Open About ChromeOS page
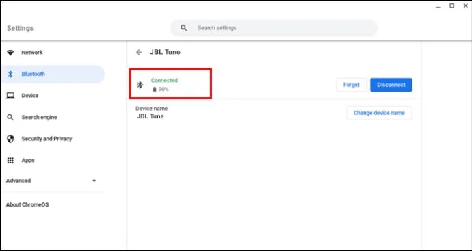 (27, 204)
